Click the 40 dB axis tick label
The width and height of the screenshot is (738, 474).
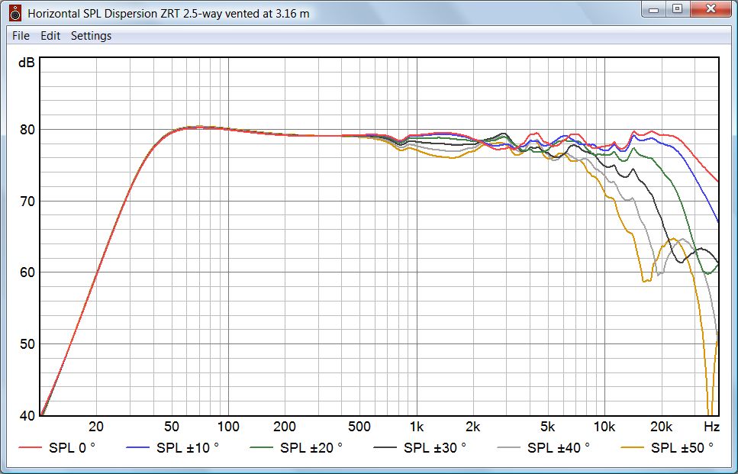pos(27,415)
